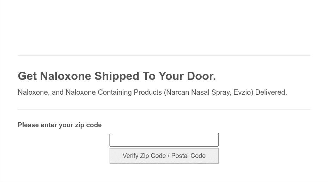Image resolution: width=328 pixels, height=182 pixels.
Task: Click 'Postal Code' text on the verify button
Action: 188,156
